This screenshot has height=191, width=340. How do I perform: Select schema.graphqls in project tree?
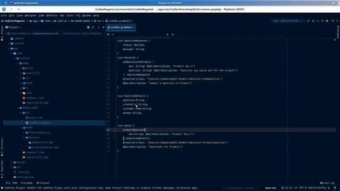(38, 123)
